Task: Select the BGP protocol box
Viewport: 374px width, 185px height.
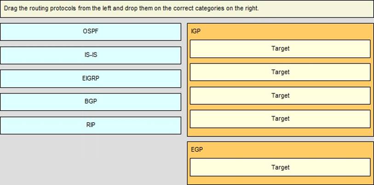Action: pyautogui.click(x=91, y=102)
